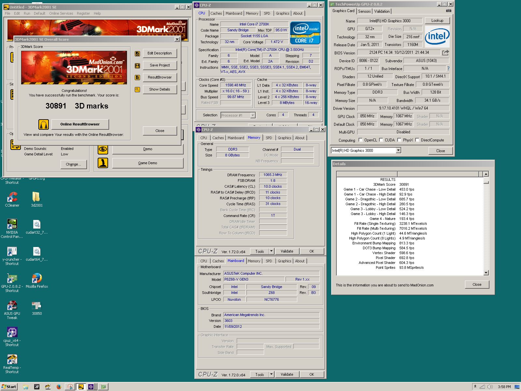
Task: Switch to SPD tab in CPU-Z Memory window
Action: [x=269, y=138]
